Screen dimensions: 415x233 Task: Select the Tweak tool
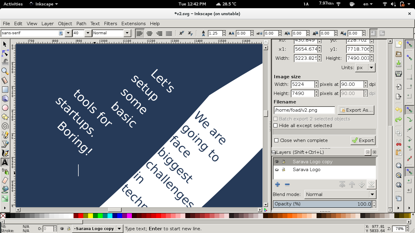pos(5,62)
